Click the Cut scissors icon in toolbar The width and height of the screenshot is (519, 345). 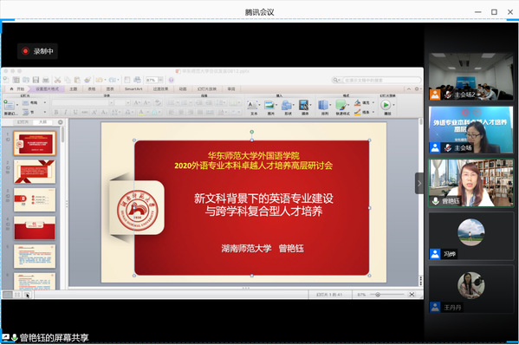pos(57,80)
